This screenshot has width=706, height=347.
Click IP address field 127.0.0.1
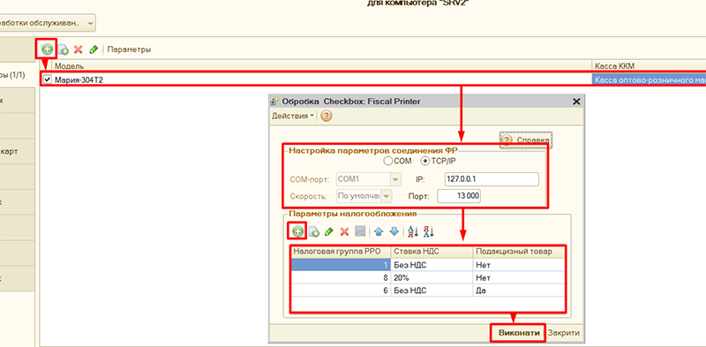[492, 179]
